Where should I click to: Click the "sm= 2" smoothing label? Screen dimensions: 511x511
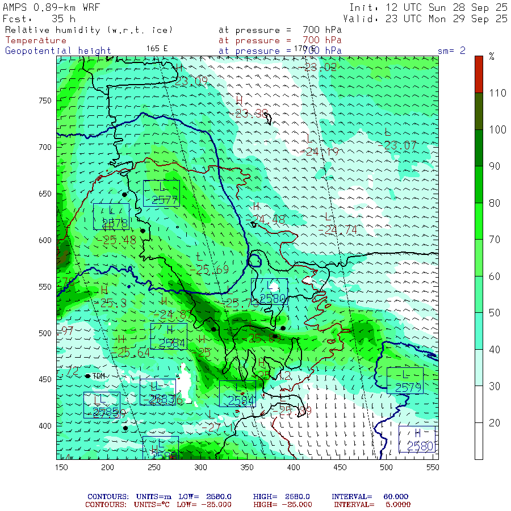451,51
